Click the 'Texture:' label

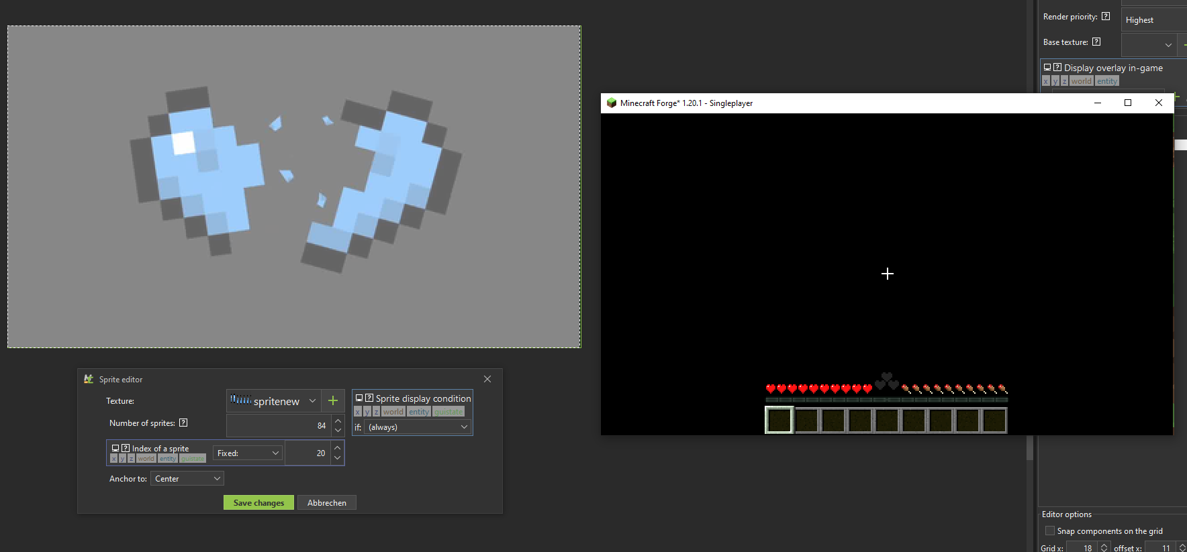point(120,401)
